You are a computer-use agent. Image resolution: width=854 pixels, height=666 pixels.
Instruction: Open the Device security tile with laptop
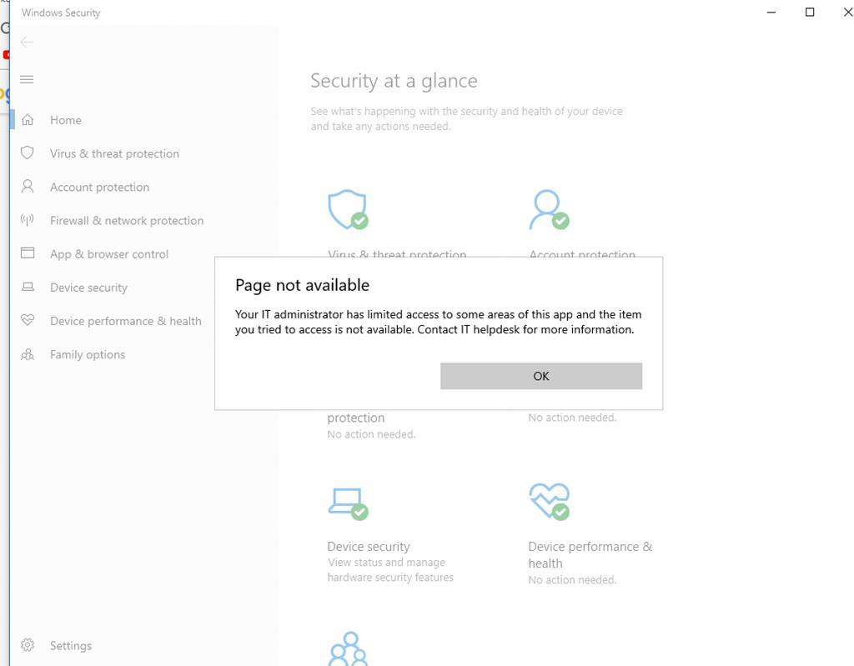347,502
